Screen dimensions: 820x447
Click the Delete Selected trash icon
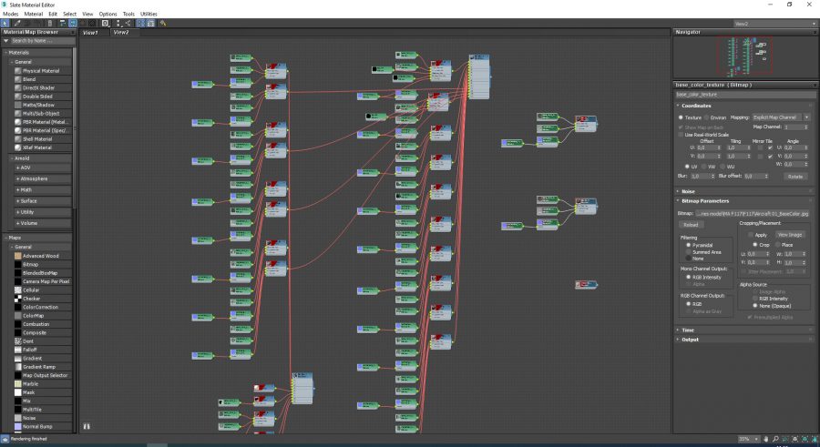click(x=50, y=23)
